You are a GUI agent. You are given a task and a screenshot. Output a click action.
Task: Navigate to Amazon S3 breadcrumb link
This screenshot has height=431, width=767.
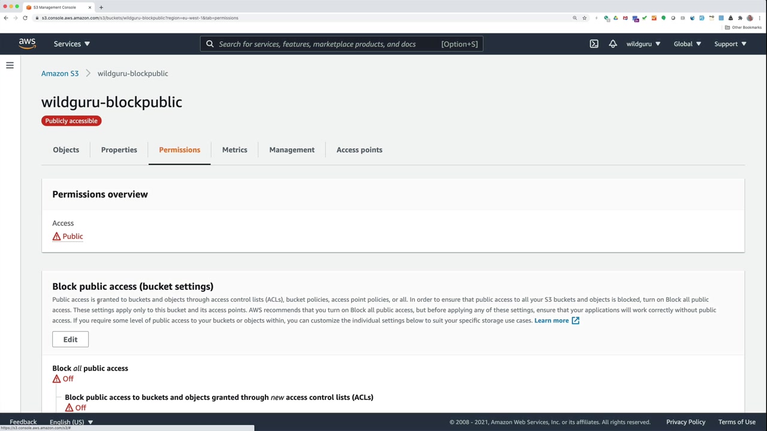point(60,73)
